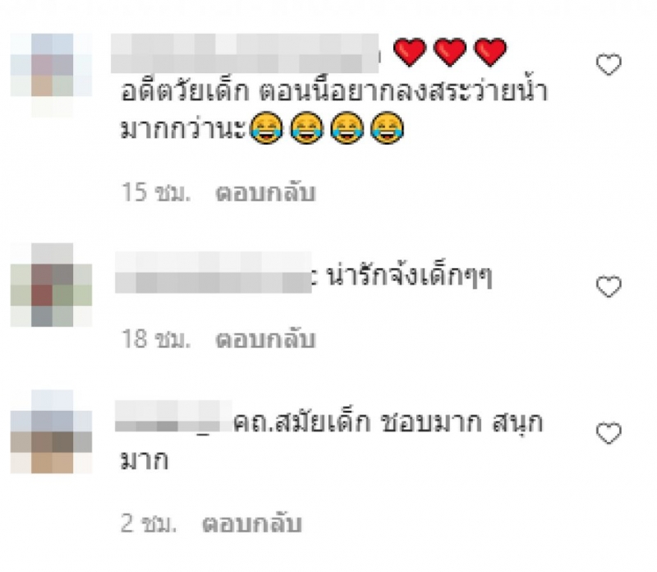Tap heart beside the น่ารักจังเด็กๆๆ comment
The height and width of the screenshot is (572, 657).
click(609, 287)
